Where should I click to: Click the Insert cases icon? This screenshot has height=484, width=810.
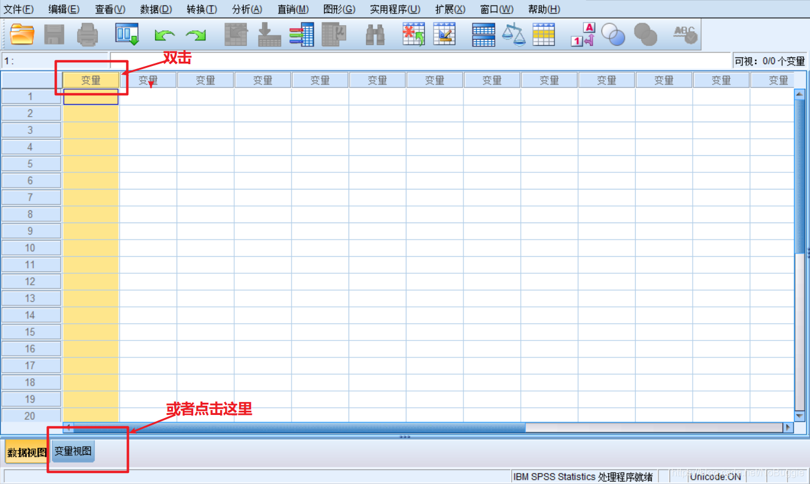(x=413, y=34)
